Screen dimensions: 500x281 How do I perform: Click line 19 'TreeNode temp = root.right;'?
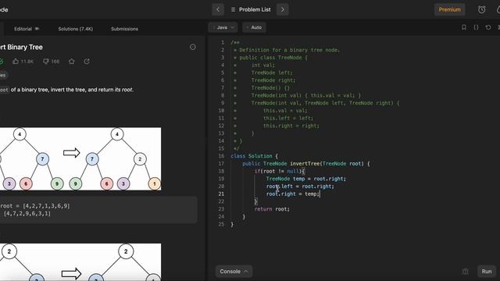(305, 179)
